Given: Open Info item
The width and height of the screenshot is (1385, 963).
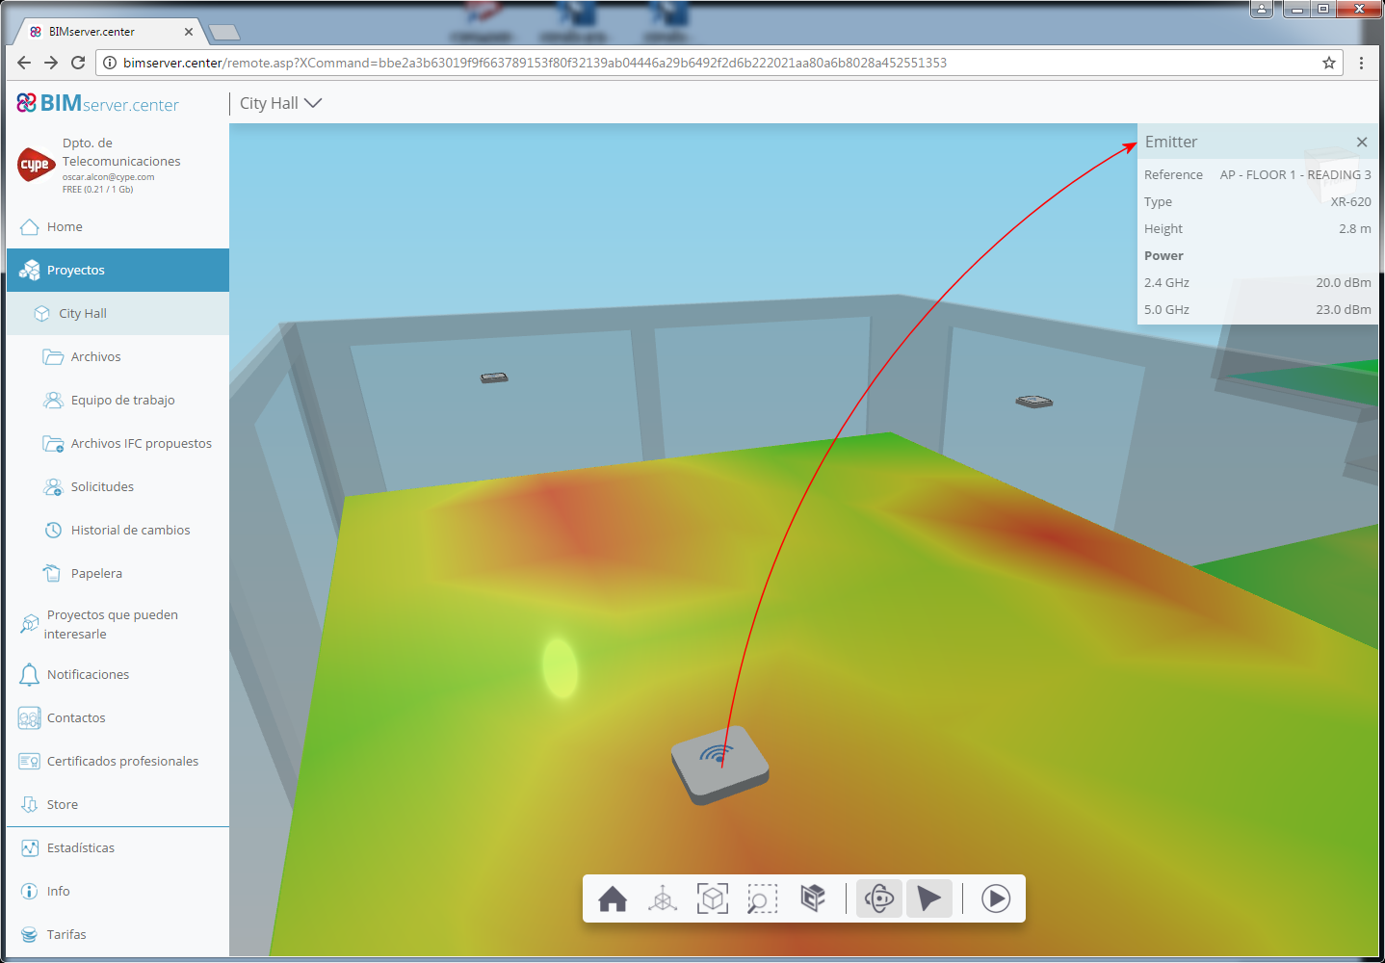Looking at the screenshot, I should point(118,892).
